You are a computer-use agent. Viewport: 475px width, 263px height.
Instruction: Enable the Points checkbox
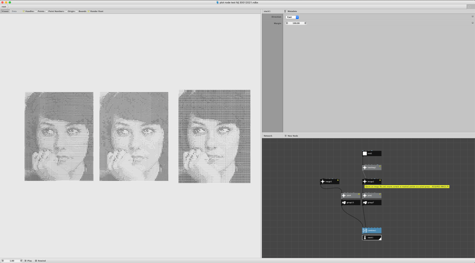pyautogui.click(x=36, y=11)
